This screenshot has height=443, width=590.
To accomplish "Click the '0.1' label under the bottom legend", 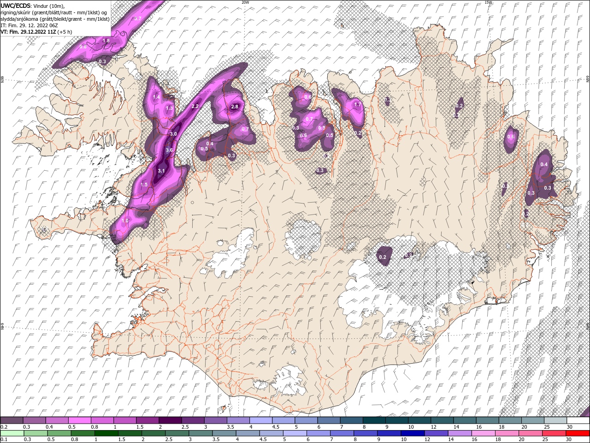I will click(x=4, y=439).
